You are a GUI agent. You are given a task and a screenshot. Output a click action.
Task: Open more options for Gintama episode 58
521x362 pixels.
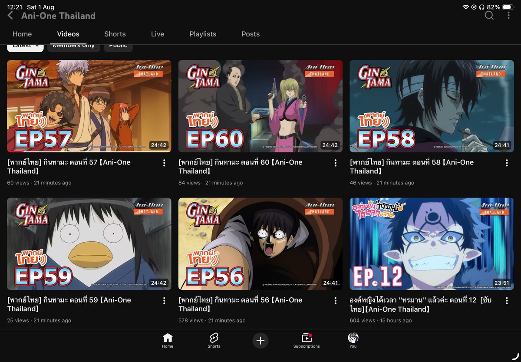[x=507, y=163]
